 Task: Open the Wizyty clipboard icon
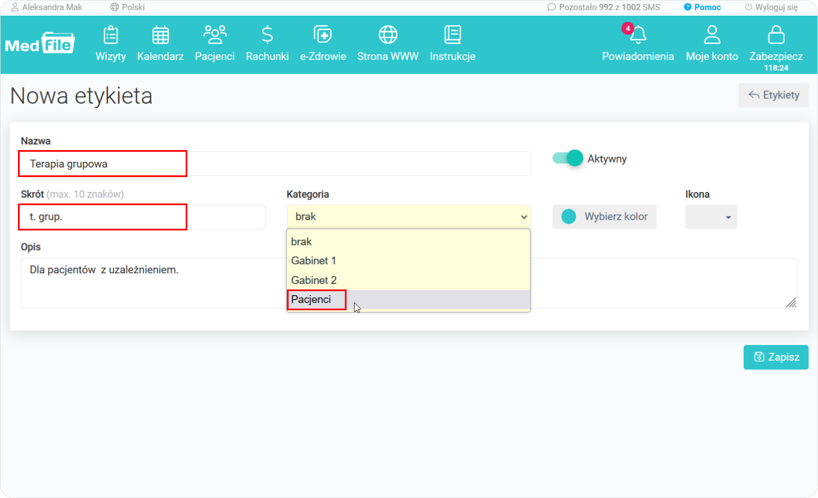[111, 35]
